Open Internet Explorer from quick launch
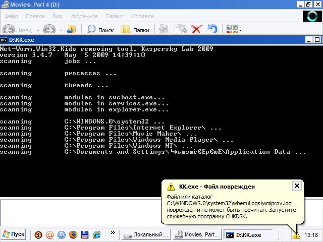The height and width of the screenshot is (242, 323). point(96,235)
